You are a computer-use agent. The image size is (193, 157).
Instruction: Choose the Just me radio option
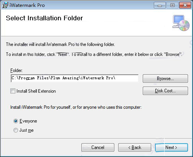click(16, 130)
